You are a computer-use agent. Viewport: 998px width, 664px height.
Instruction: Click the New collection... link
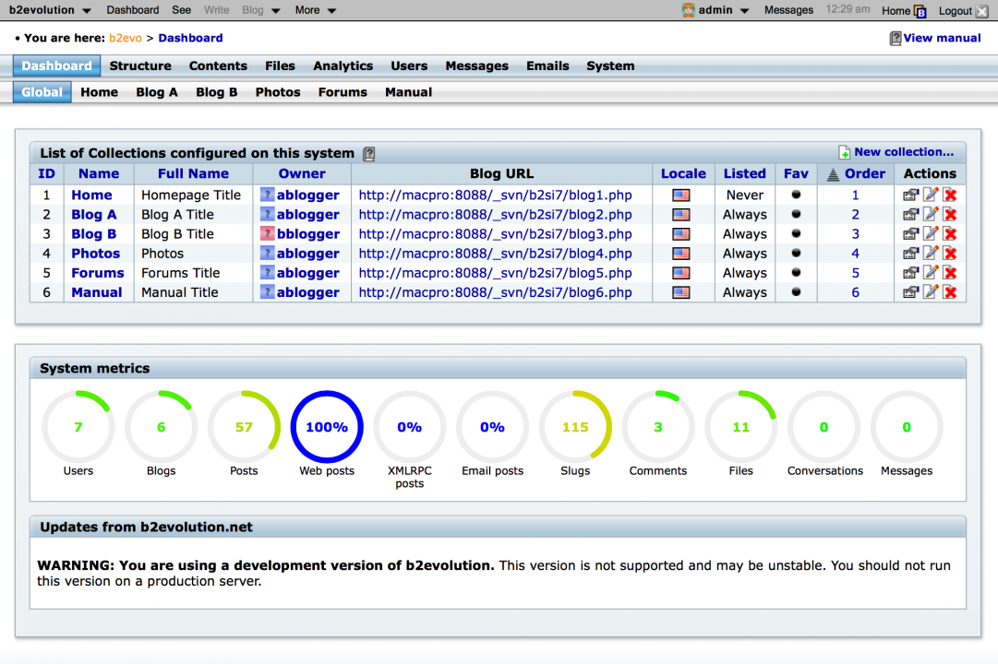point(904,152)
